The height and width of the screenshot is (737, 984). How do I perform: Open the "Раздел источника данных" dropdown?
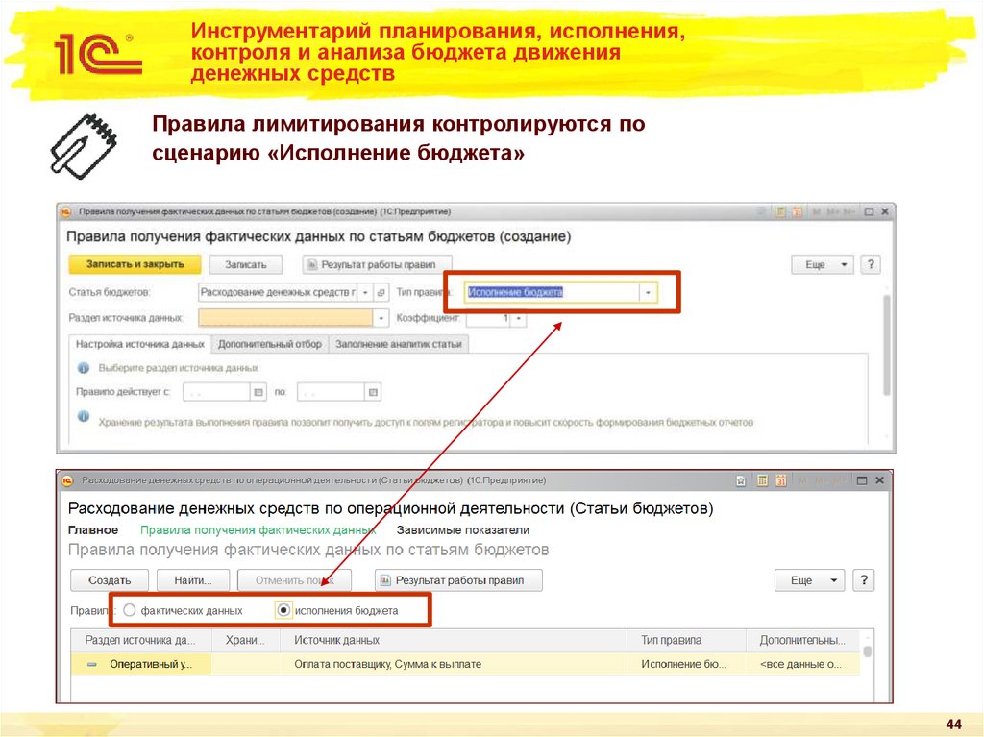point(381,320)
